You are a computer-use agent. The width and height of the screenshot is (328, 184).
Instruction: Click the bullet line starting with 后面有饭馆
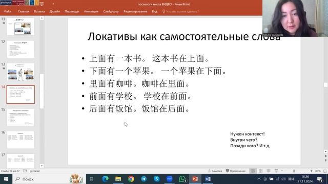click(x=139, y=109)
